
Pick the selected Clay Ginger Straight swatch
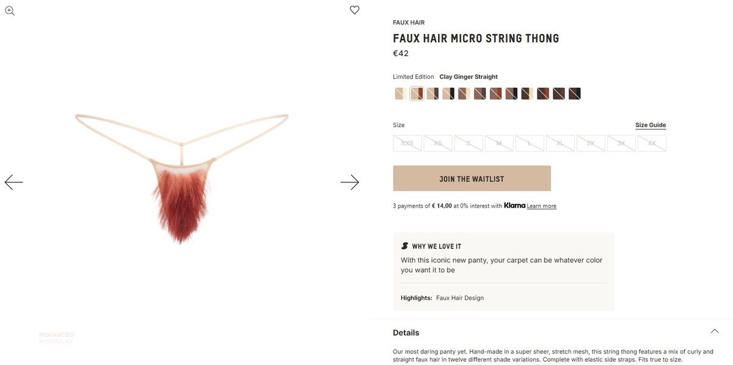point(417,93)
